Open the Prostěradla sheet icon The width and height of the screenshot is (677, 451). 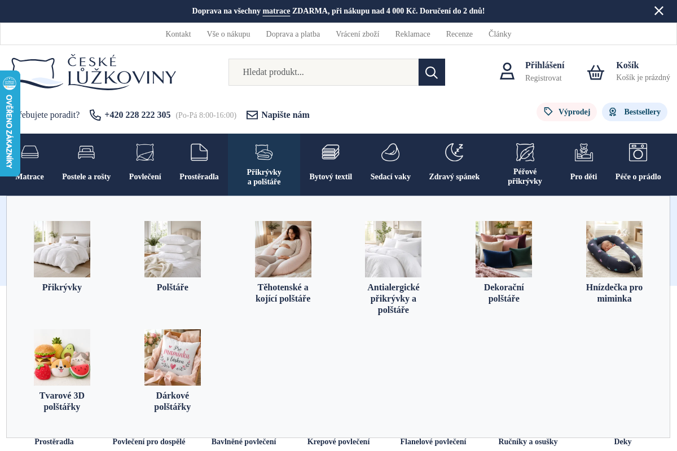click(199, 152)
